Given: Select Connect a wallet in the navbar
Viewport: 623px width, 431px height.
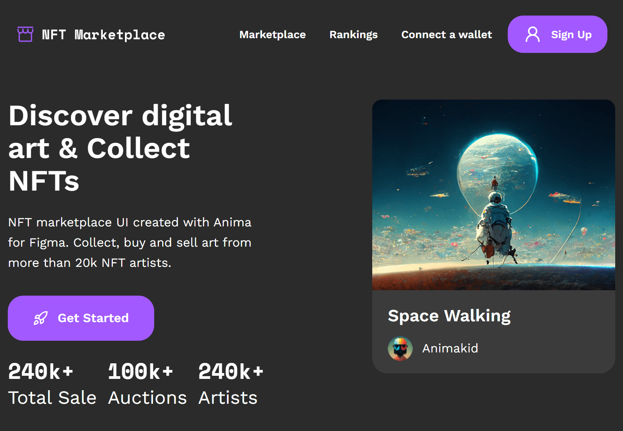Looking at the screenshot, I should (x=446, y=35).
